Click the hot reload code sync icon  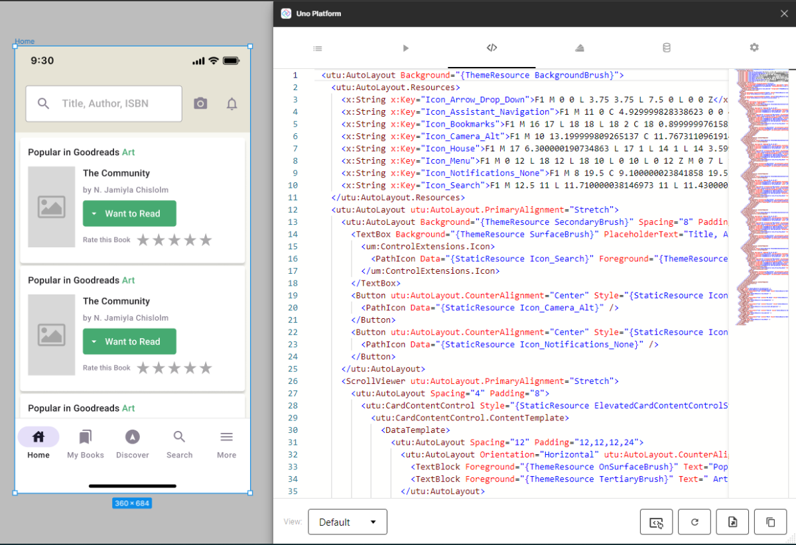[656, 522]
